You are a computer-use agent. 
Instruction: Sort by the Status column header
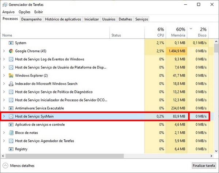coord(127,33)
